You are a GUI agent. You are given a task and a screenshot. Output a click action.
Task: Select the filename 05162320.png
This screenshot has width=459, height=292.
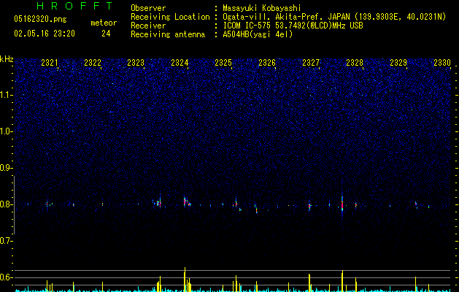point(40,20)
